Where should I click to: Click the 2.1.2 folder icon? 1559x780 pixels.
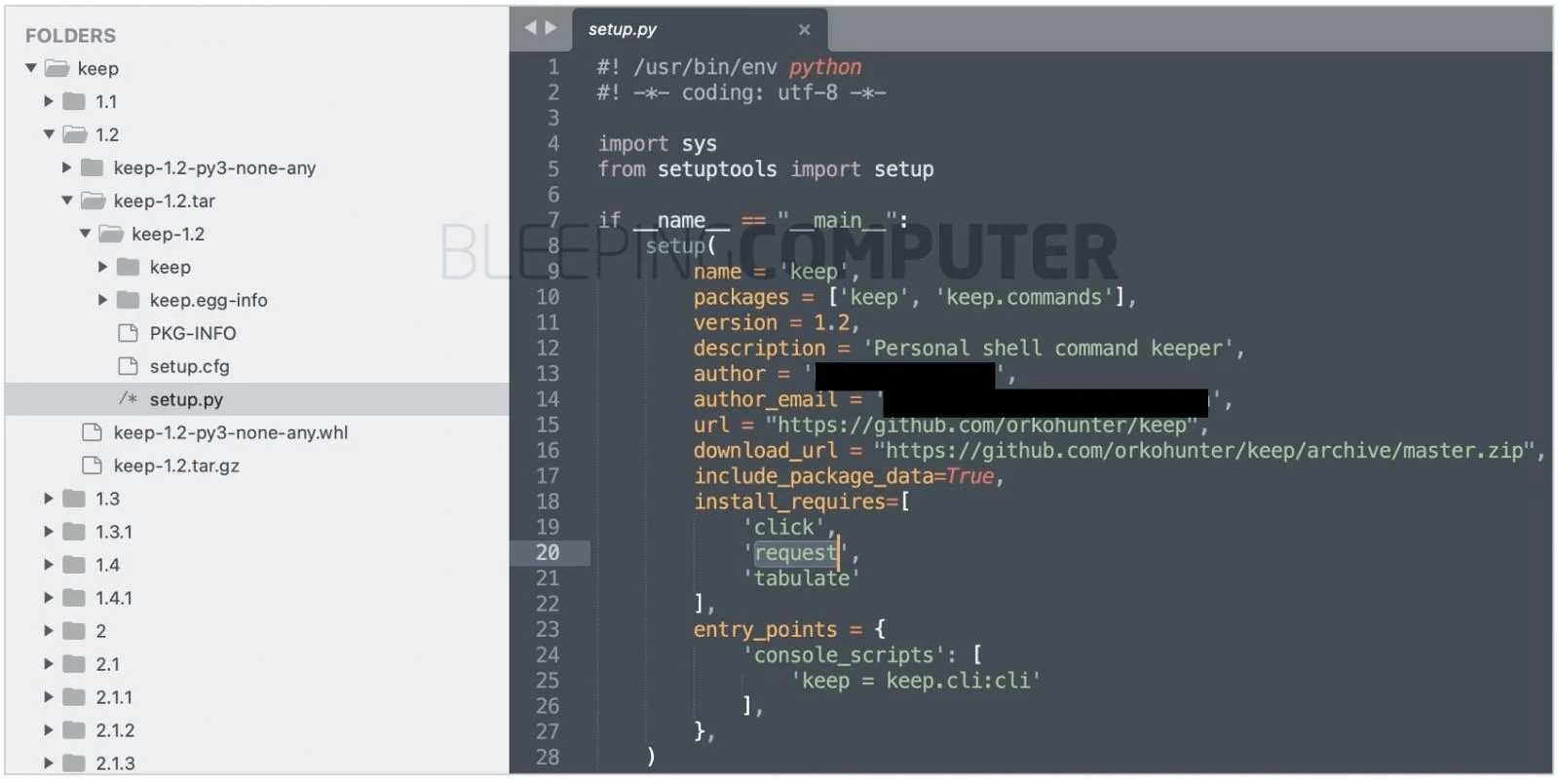(x=74, y=730)
